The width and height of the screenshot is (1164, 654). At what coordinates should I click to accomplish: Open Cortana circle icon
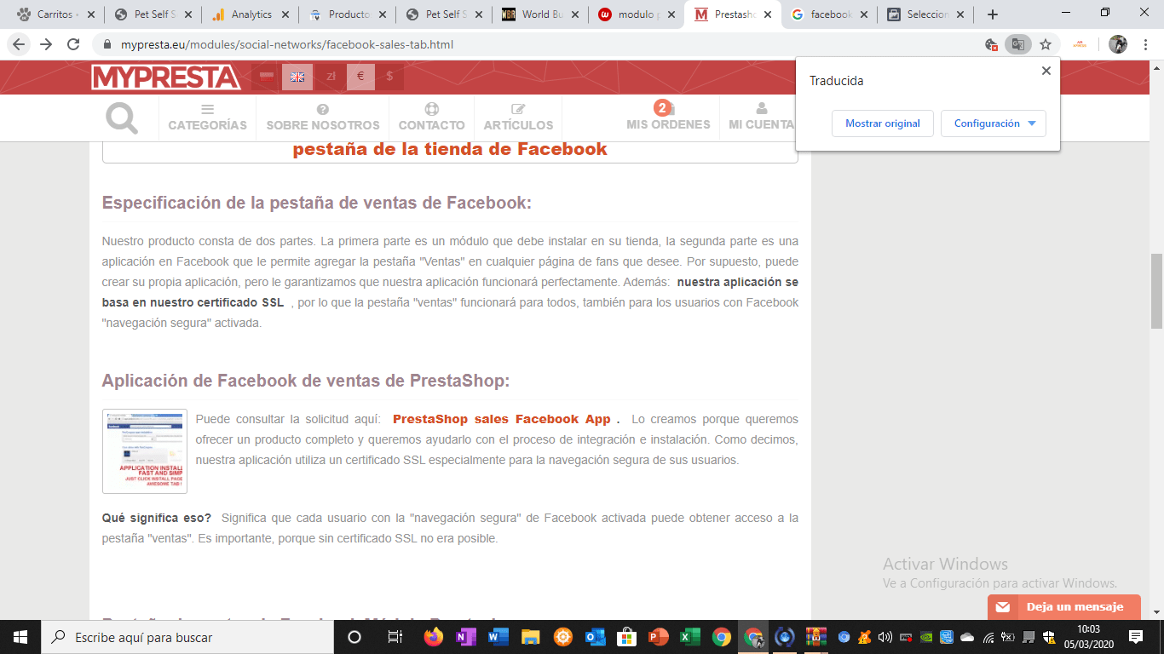tap(354, 637)
